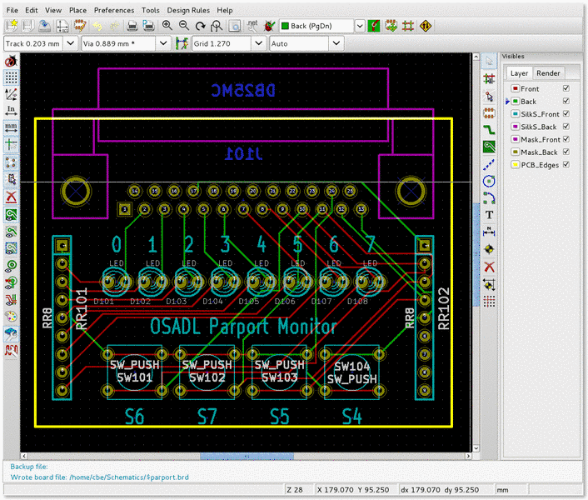Open the page settings icon
The height and width of the screenshot is (500, 588).
click(x=62, y=26)
